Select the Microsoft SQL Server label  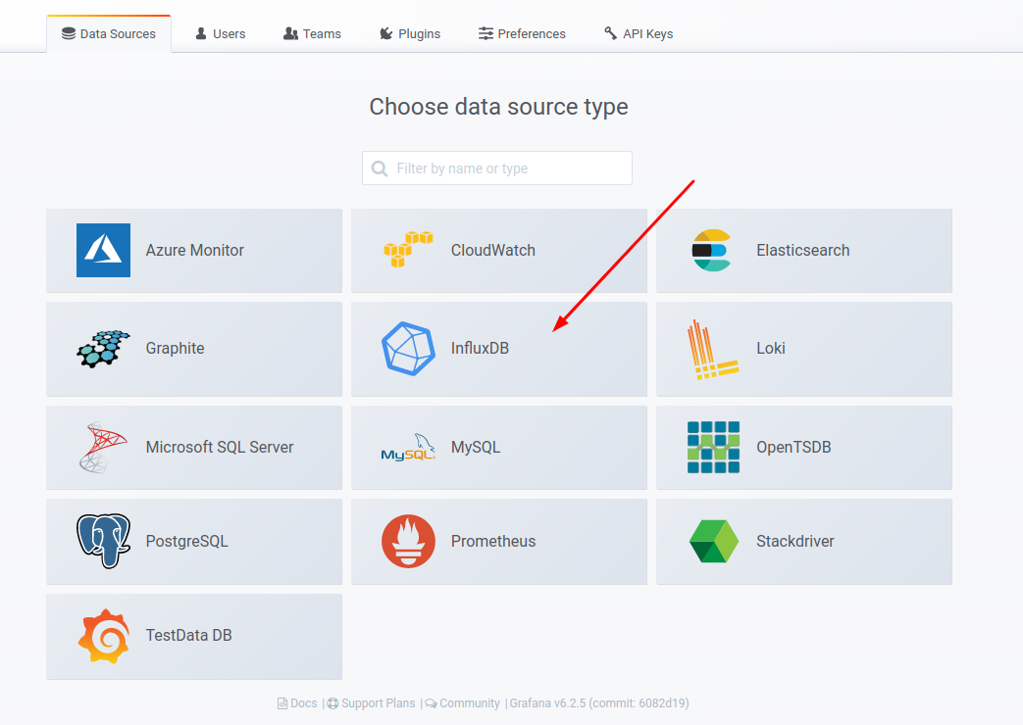[x=220, y=448]
